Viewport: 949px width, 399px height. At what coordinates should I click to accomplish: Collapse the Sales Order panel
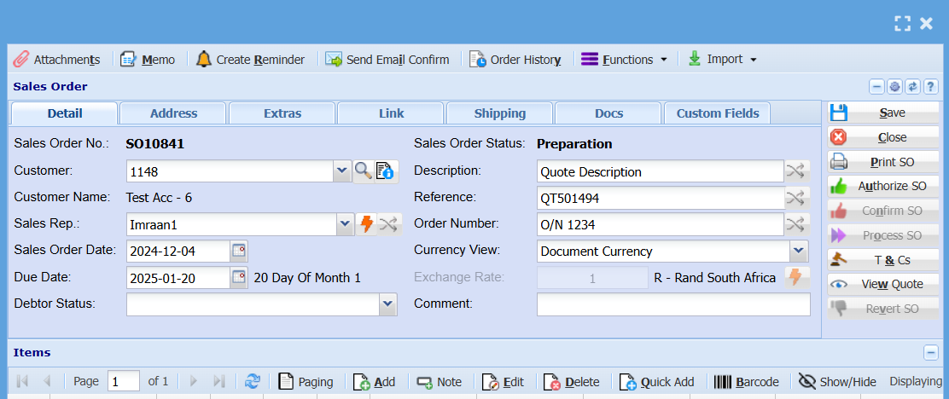(876, 87)
